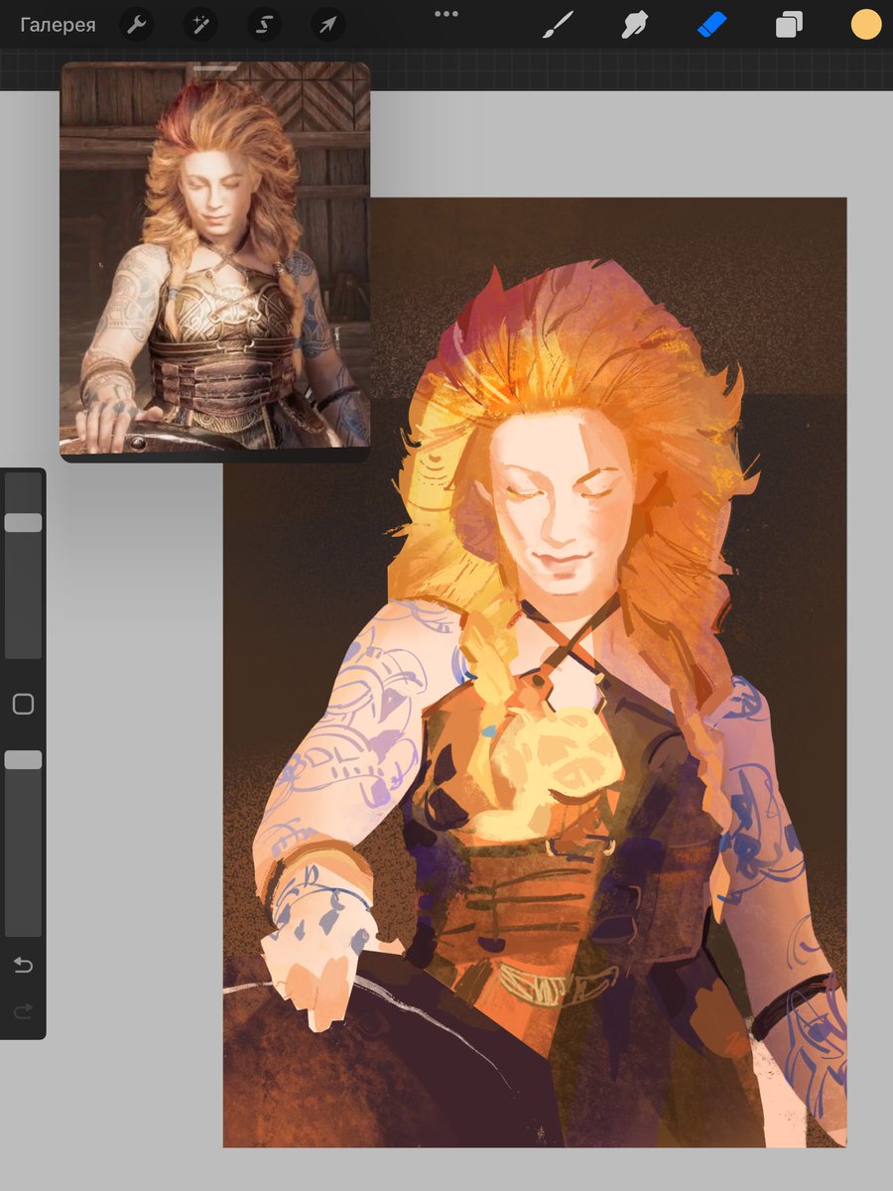Screen dimensions: 893x1191
Task: Select the Brush tool
Action: tap(558, 25)
